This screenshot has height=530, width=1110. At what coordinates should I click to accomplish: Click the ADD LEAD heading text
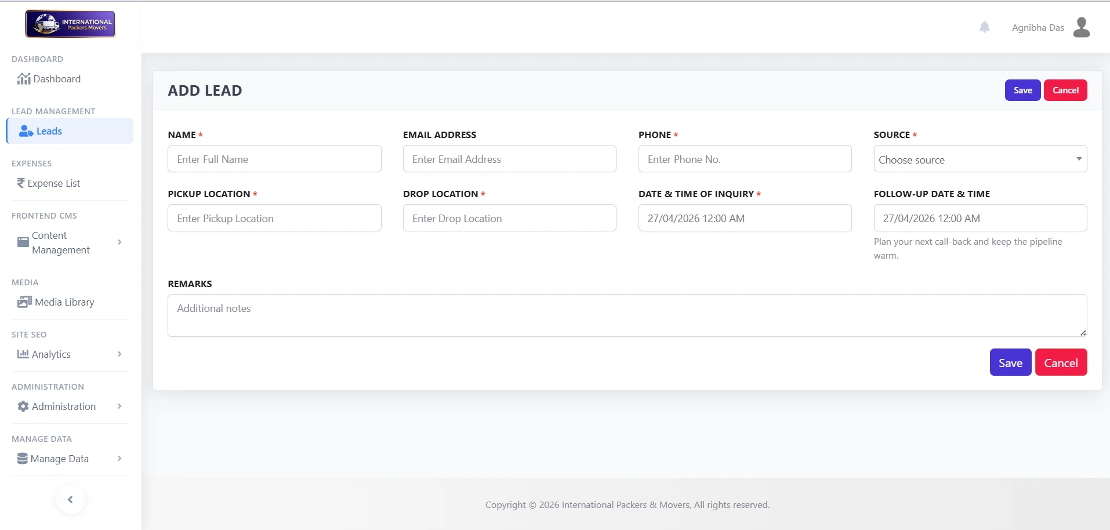pos(205,90)
